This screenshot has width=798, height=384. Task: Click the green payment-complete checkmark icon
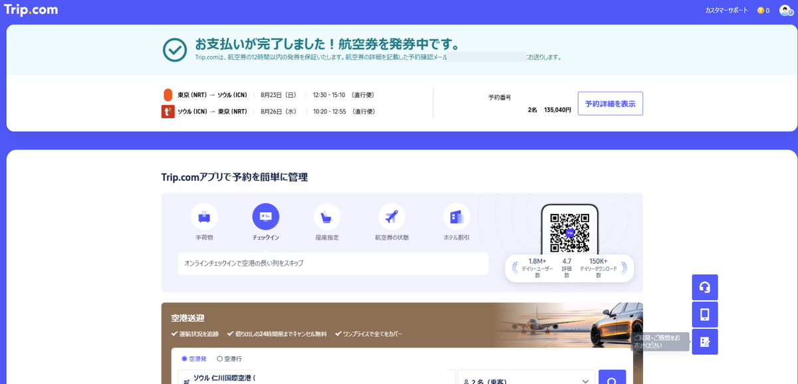[175, 50]
